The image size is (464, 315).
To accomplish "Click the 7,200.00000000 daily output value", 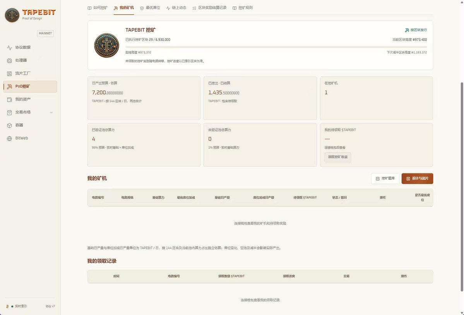I will coord(108,92).
